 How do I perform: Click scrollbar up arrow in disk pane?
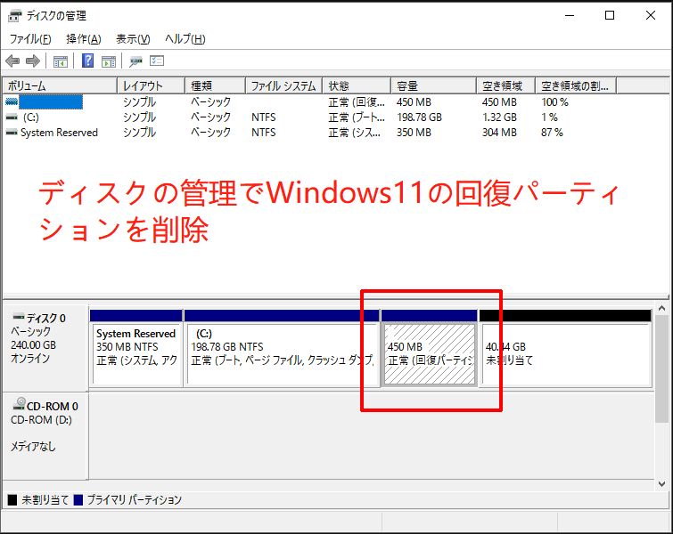(x=661, y=308)
